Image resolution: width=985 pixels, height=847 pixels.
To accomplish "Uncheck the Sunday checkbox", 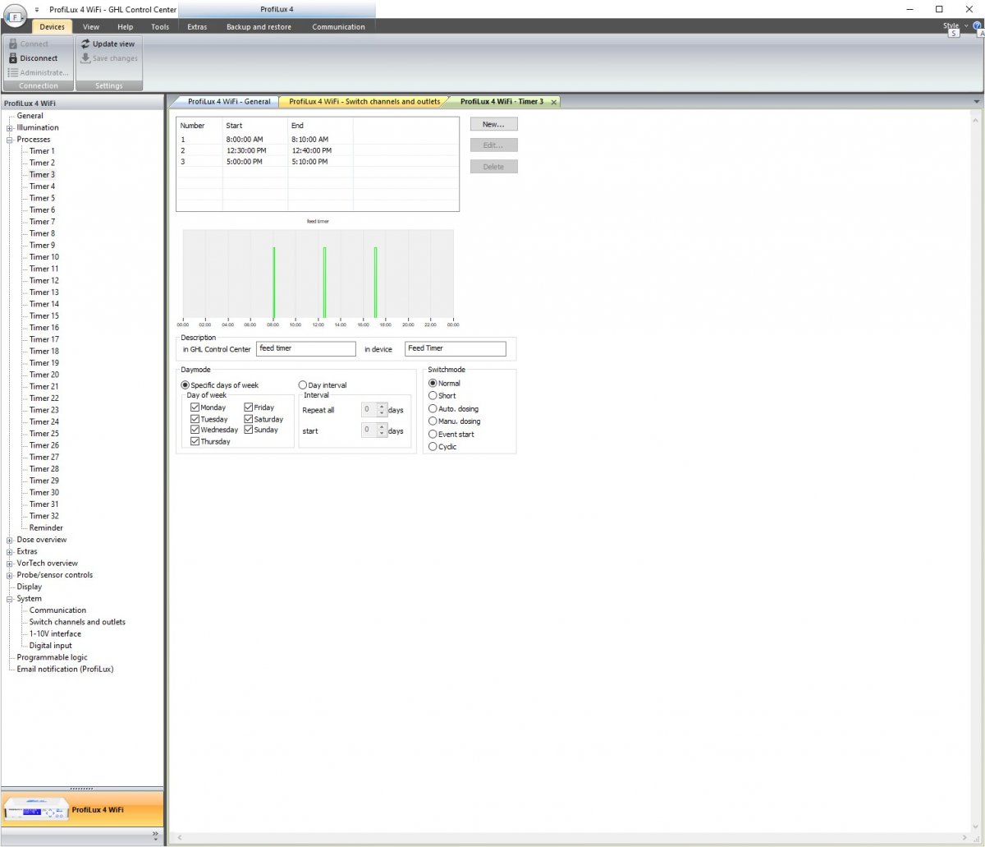I will pos(248,430).
